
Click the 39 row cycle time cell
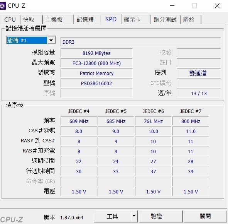point(191,171)
